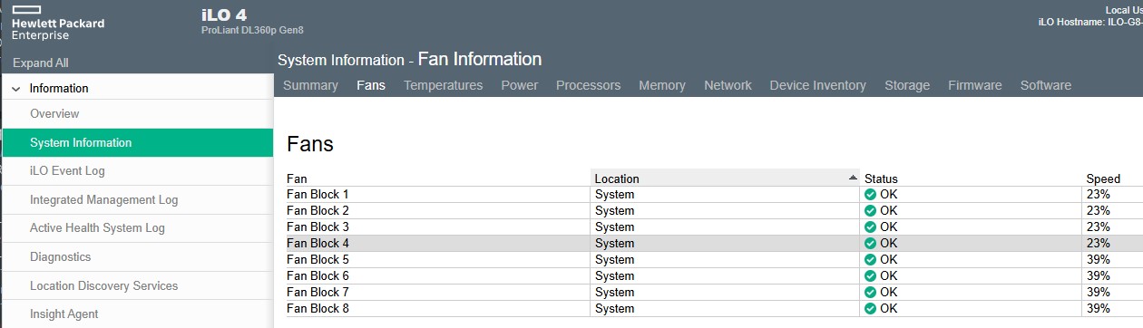Select the Fan Block 2 row name
Image resolution: width=1143 pixels, height=328 pixels.
[317, 211]
